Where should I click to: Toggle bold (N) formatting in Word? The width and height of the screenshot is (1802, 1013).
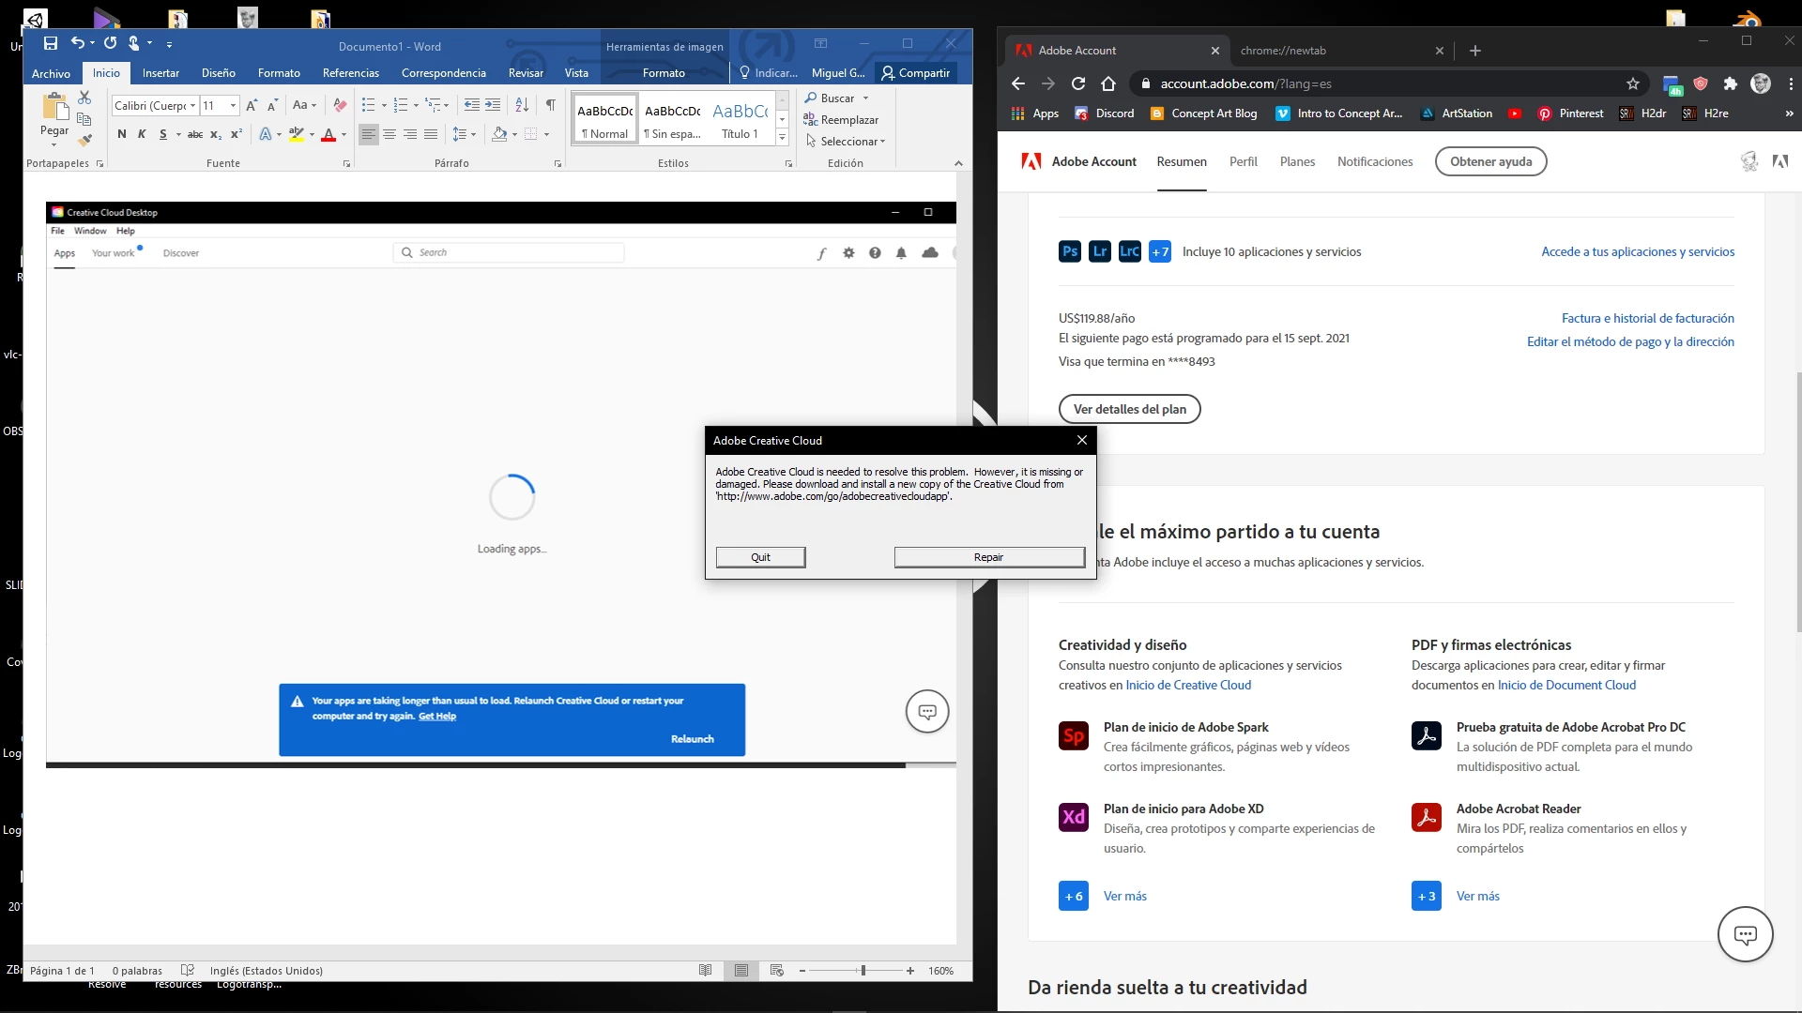[x=122, y=134]
